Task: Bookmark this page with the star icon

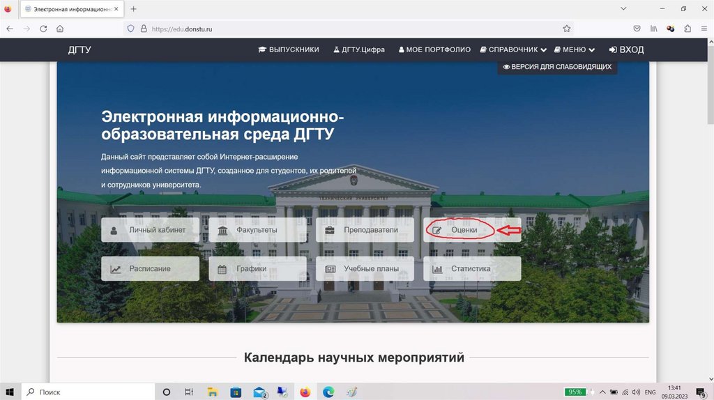Action: tap(566, 29)
